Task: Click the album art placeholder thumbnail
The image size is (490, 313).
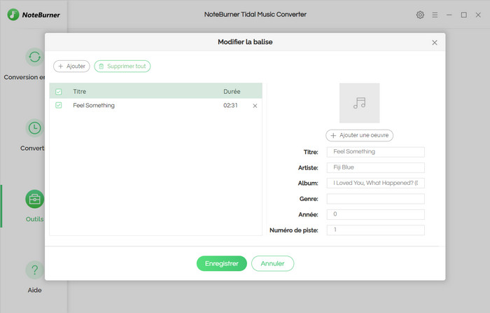Action: pos(359,103)
